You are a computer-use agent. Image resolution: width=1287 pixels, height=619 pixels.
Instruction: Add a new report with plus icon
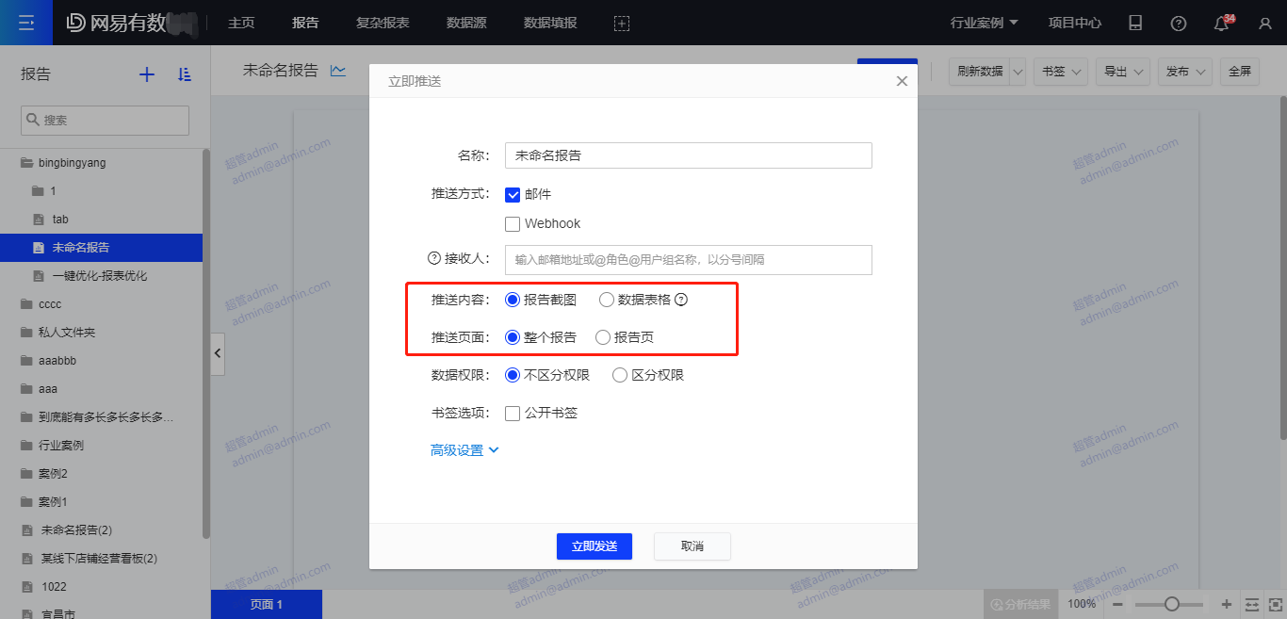[x=147, y=74]
